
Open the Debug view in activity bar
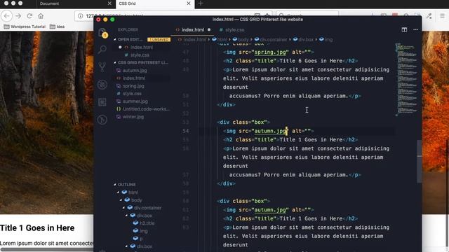pos(102,85)
